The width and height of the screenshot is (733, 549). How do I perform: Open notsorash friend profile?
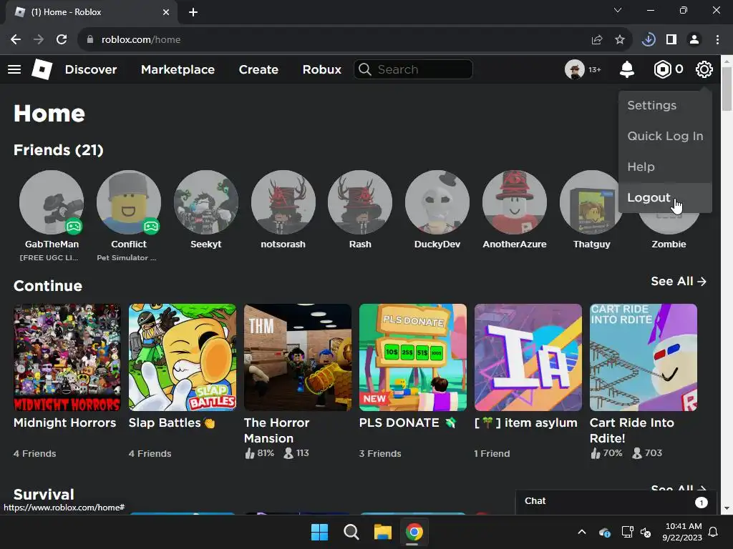pos(283,202)
